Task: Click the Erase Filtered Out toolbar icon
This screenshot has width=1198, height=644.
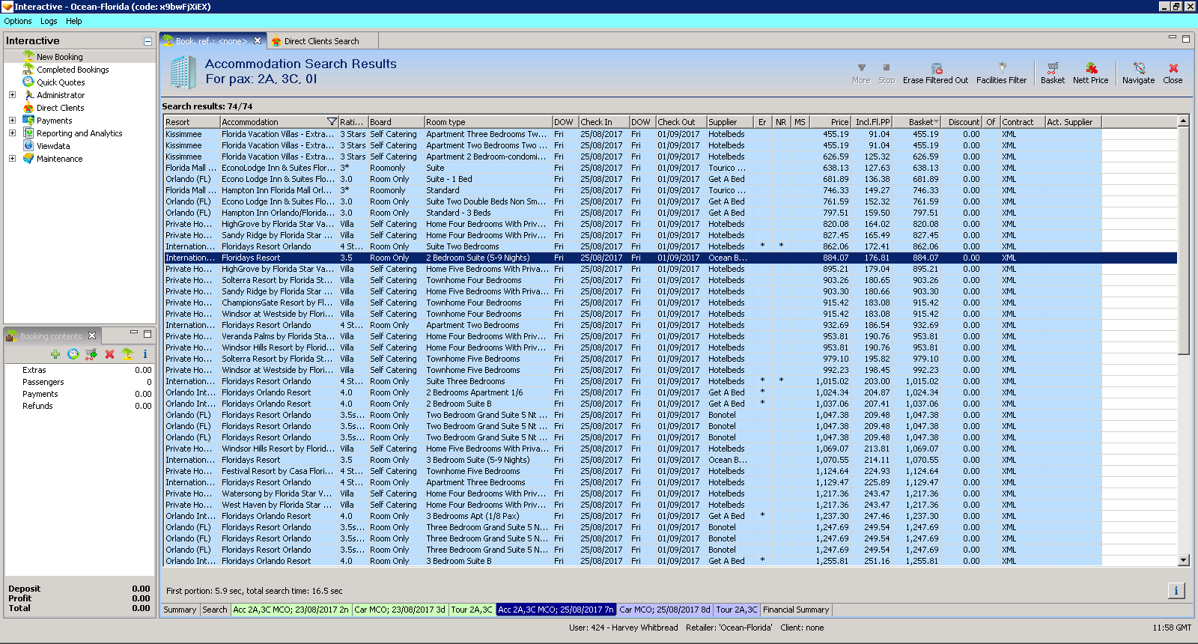Action: [x=936, y=69]
